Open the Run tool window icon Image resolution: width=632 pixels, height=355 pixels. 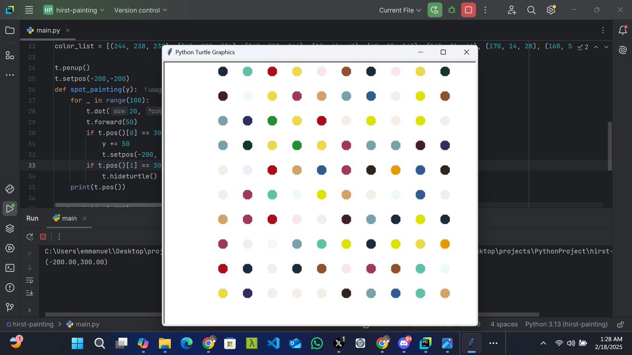(x=10, y=209)
